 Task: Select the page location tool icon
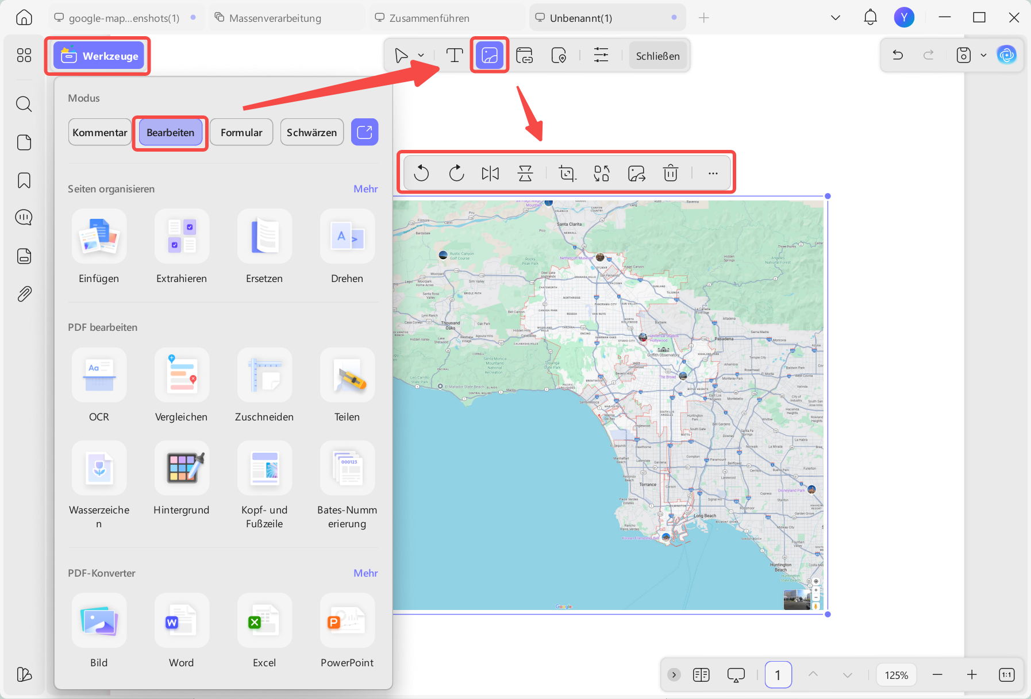[x=559, y=56]
